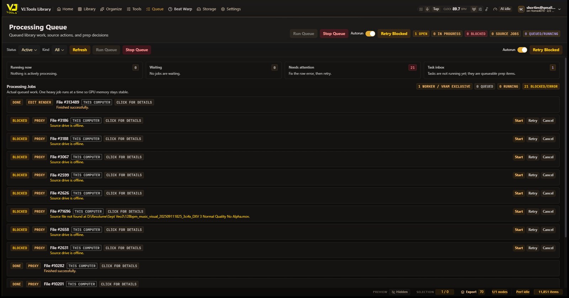Click Retry Blocked in the filter toolbar

(x=546, y=50)
